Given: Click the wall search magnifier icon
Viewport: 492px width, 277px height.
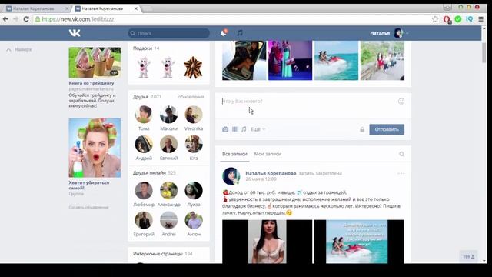Looking at the screenshot, I should point(401,154).
